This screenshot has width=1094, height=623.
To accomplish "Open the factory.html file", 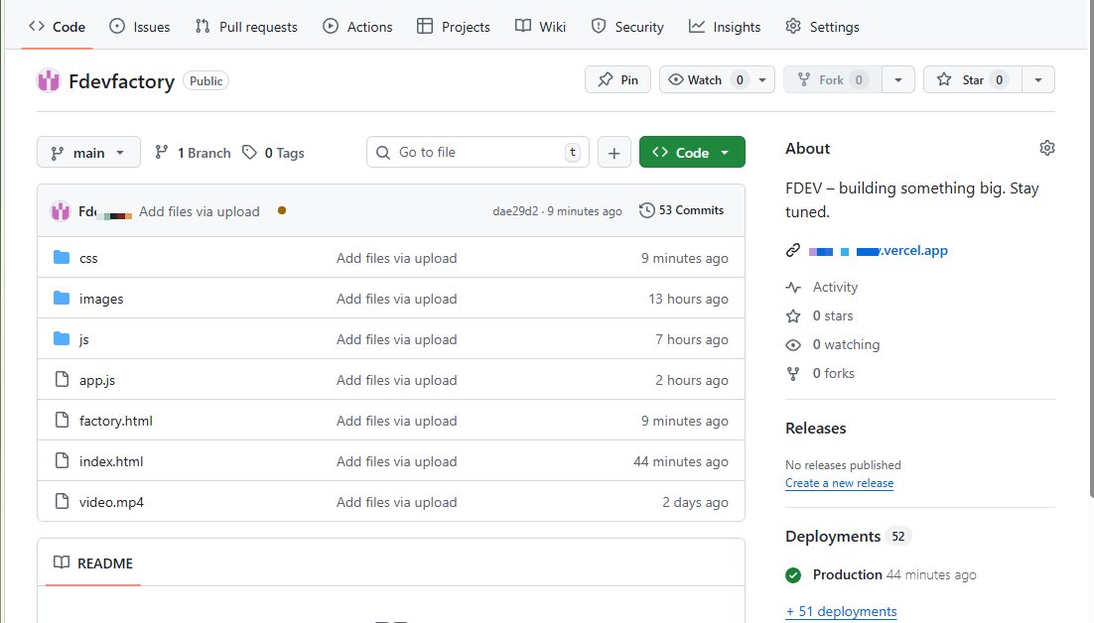I will 116,421.
